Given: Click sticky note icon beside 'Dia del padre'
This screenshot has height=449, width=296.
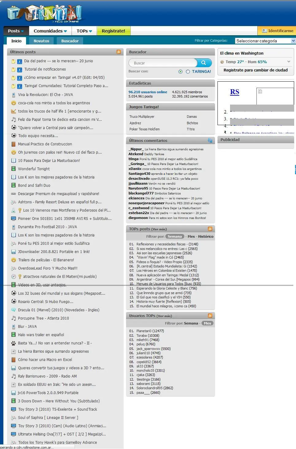Looking at the screenshot, I should coord(13,61).
